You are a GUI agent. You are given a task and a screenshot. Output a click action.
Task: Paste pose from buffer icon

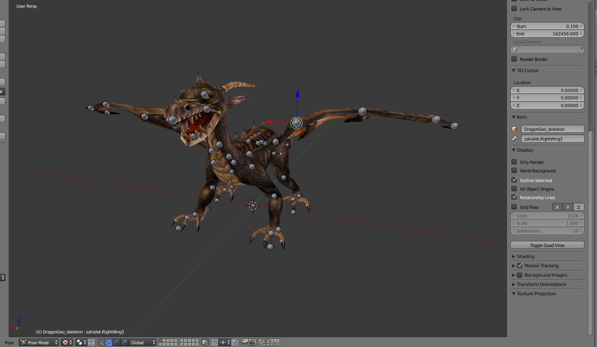pos(270,342)
